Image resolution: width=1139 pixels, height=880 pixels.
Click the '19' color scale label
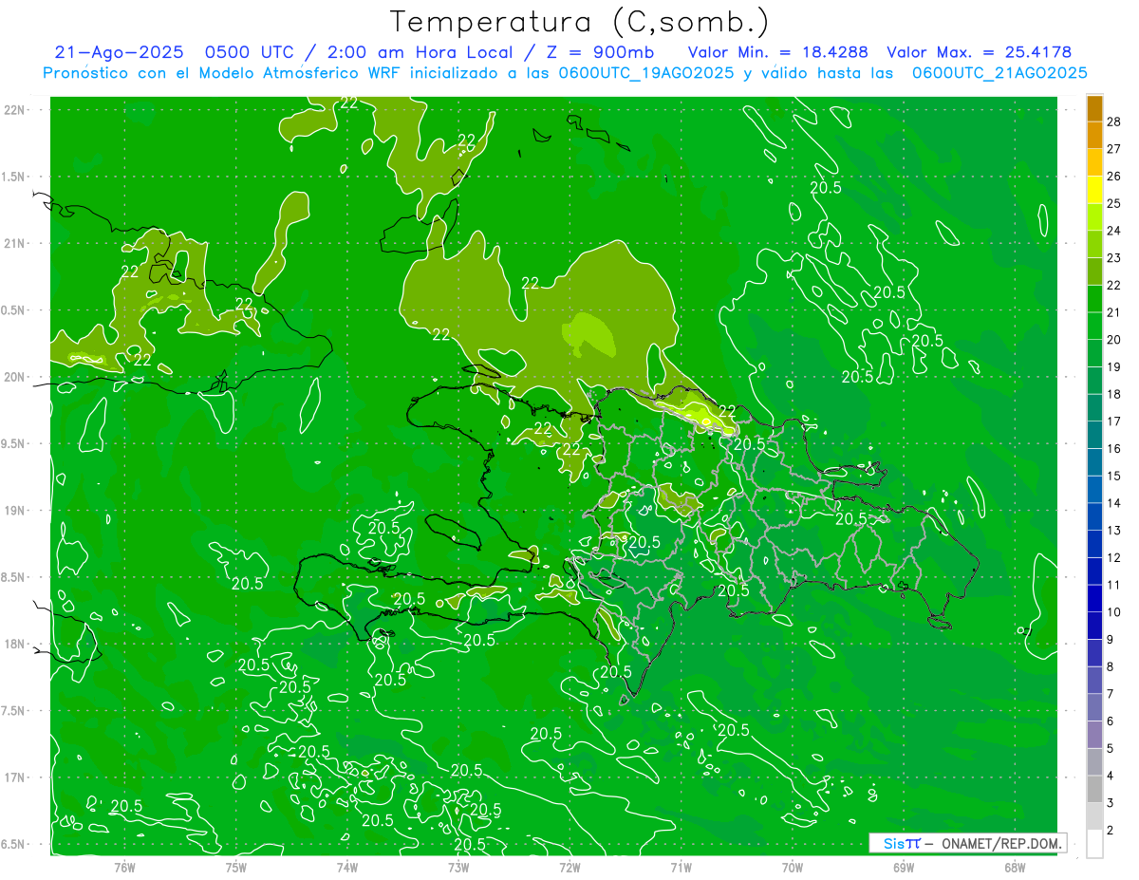tap(1114, 366)
